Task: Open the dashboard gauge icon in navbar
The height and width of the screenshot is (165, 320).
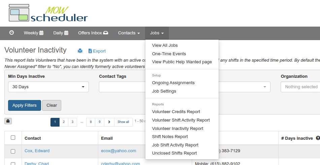Action: (x=12, y=33)
